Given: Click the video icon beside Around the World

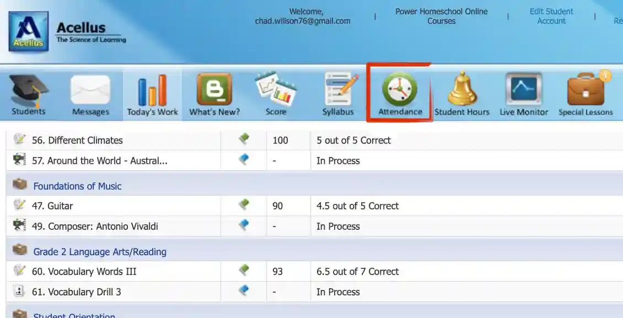Looking at the screenshot, I should coord(19,160).
